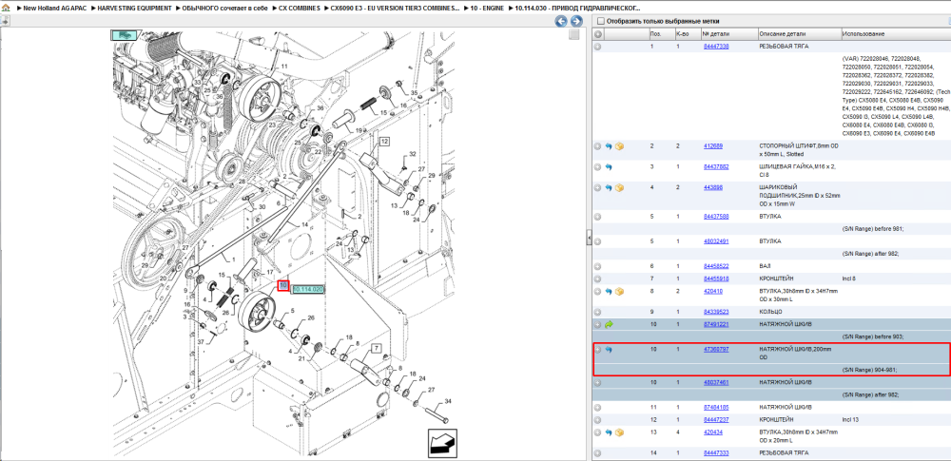This screenshot has height=461, width=951.
Task: Open '10 - ENGINE' breadcrumb
Action: click(x=487, y=9)
